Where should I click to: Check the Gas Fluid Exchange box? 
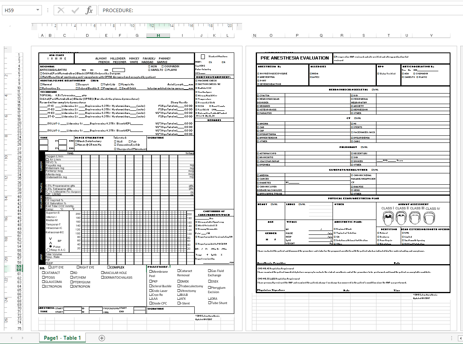(209, 270)
